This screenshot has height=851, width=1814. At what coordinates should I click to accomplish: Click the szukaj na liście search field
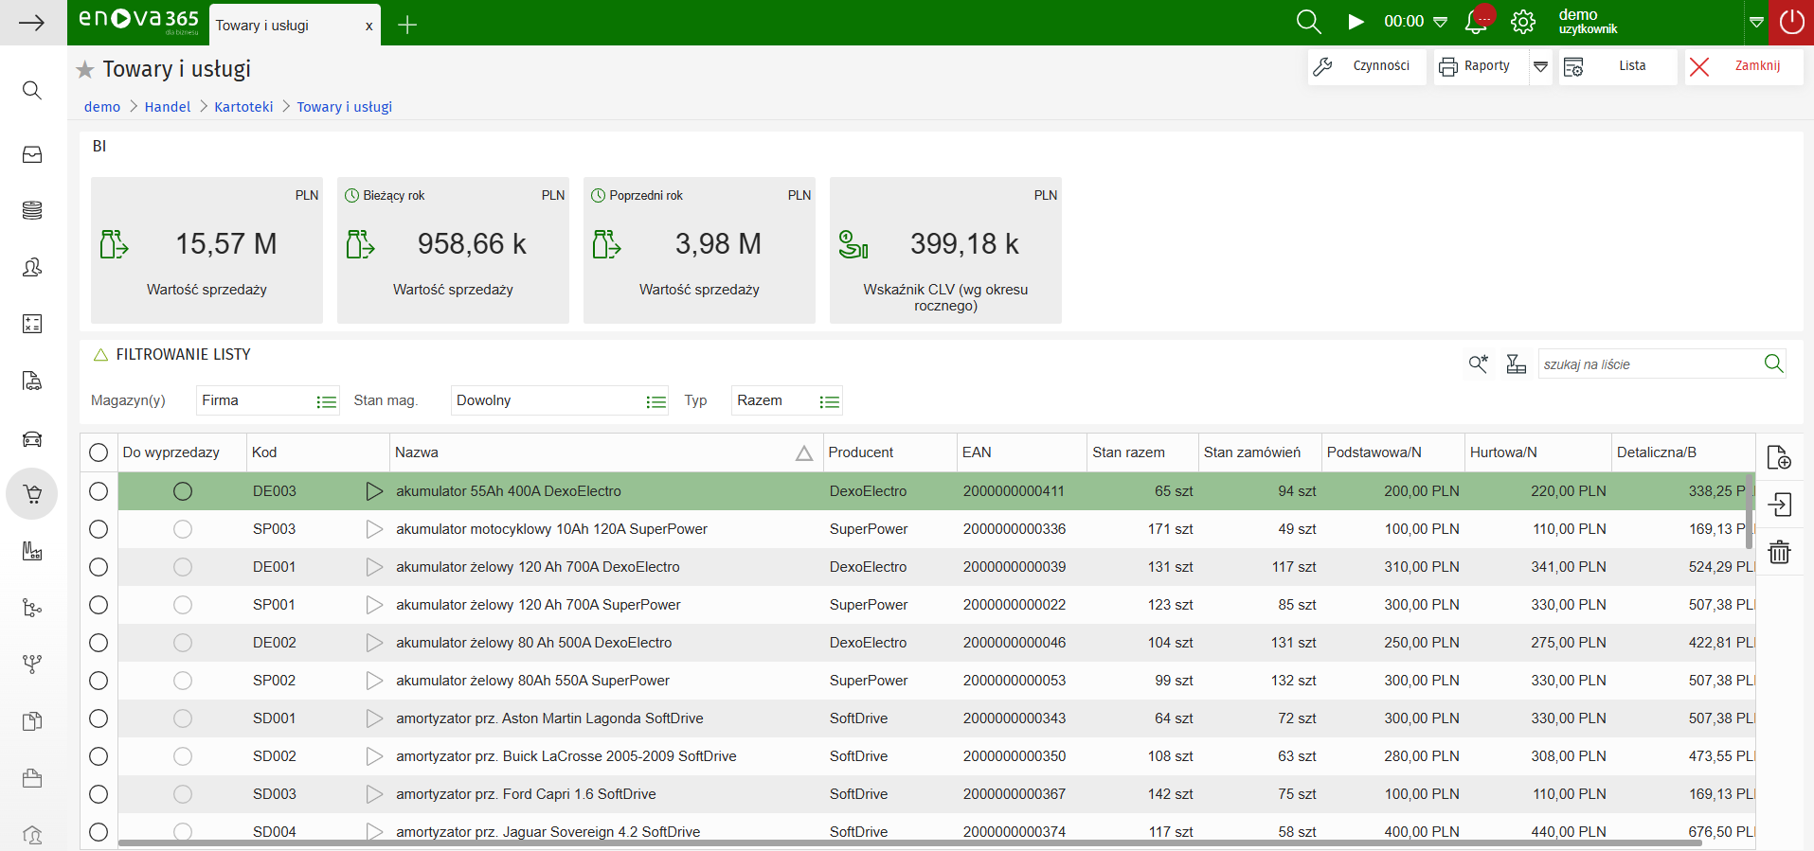click(x=1646, y=364)
